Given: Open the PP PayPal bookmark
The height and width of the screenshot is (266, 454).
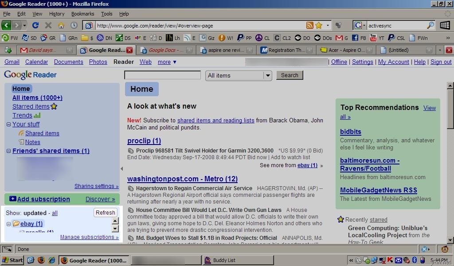Looking at the screenshot, I should tap(245, 38).
